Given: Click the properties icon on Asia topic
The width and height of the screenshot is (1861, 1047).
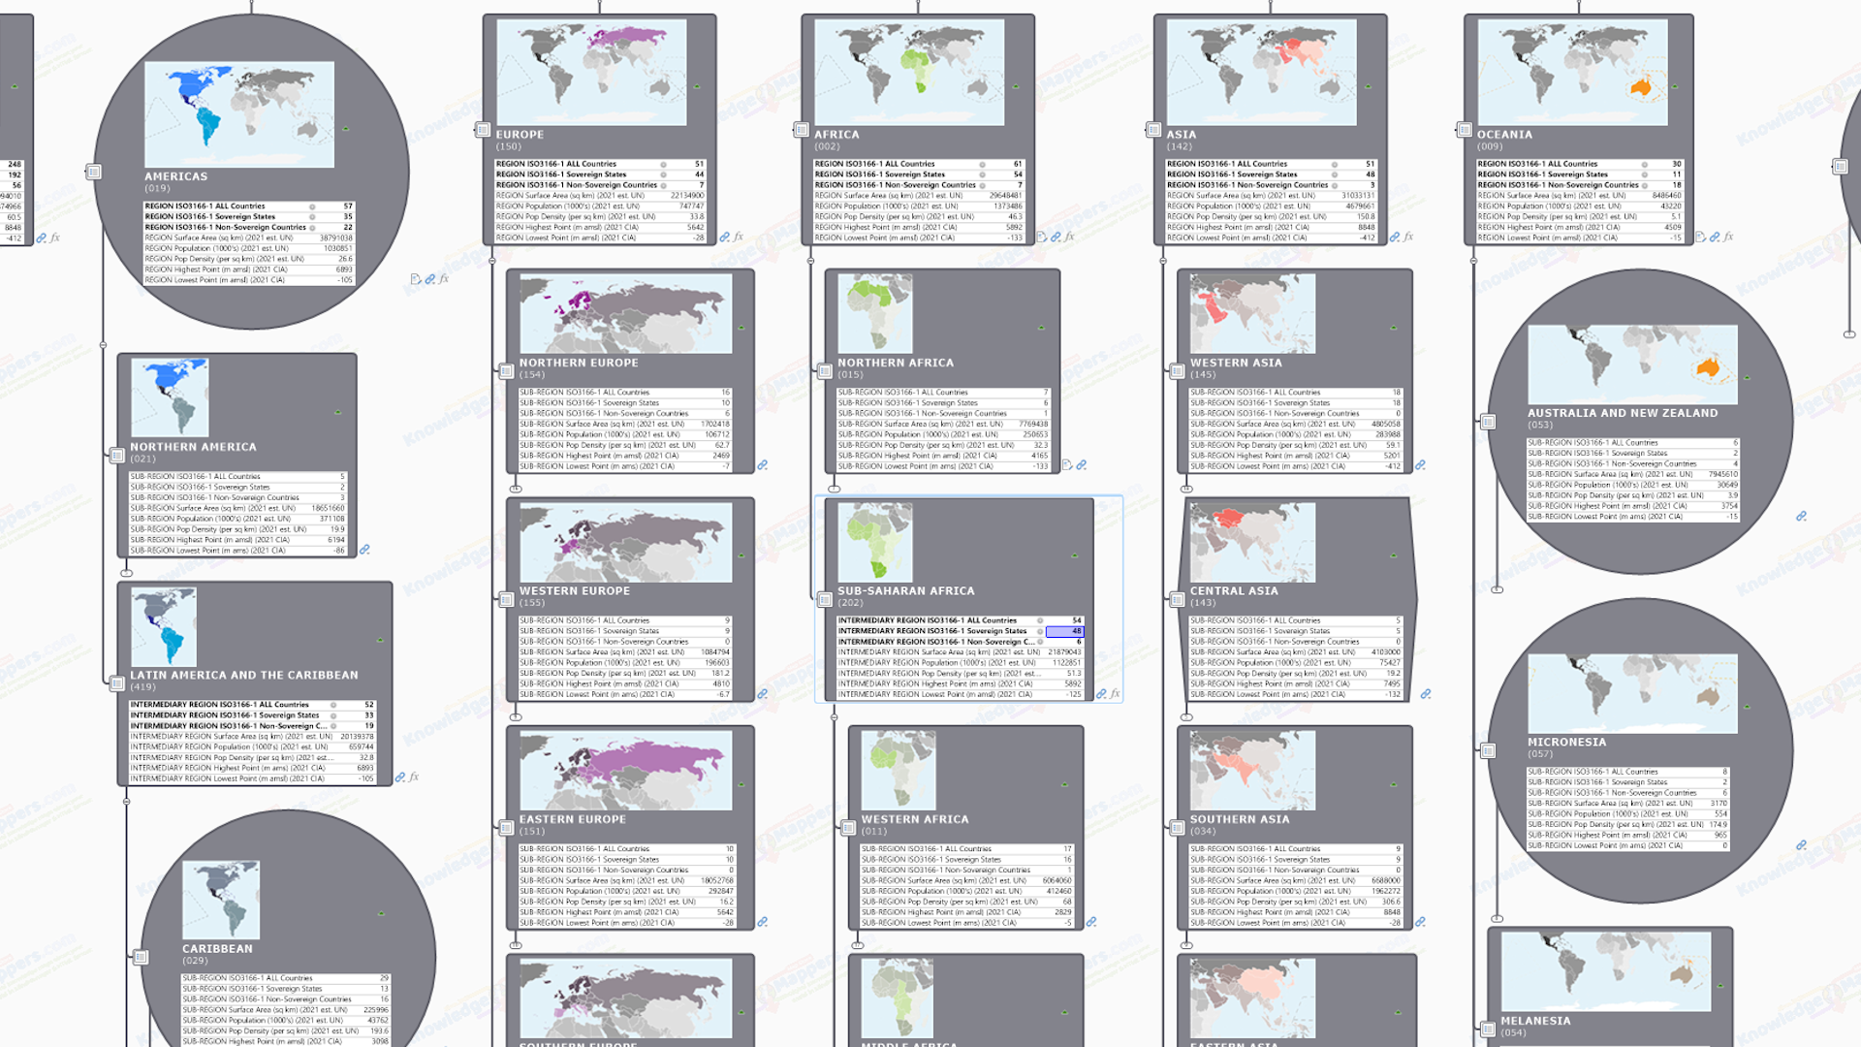Looking at the screenshot, I should pyautogui.click(x=1153, y=129).
